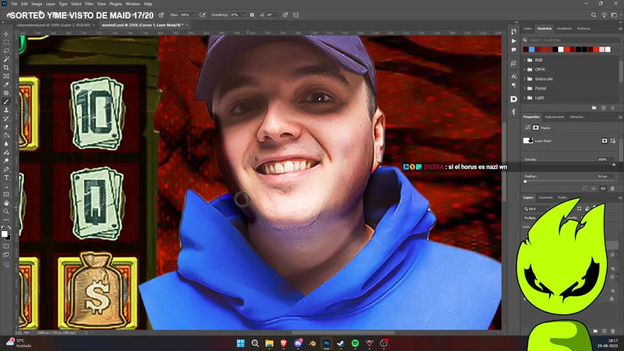Viewport: 624px width, 351px height.
Task: Switch to the rakyzwatned.psd document tab
Action: tap(53, 25)
